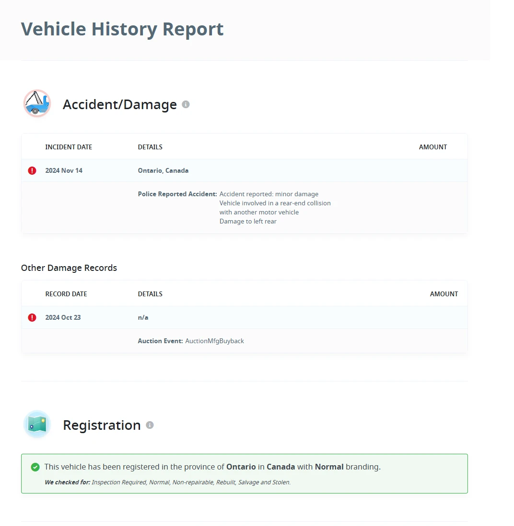This screenshot has width=514, height=526.
Task: Click the Accident/Damage section heading
Action: pos(120,104)
